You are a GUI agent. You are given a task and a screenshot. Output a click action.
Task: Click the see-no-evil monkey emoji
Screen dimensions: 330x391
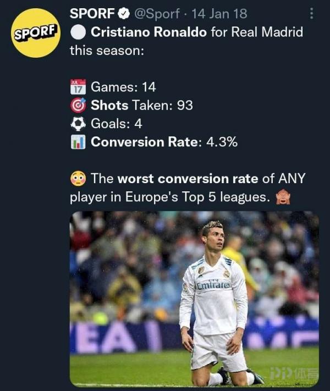coord(283,197)
